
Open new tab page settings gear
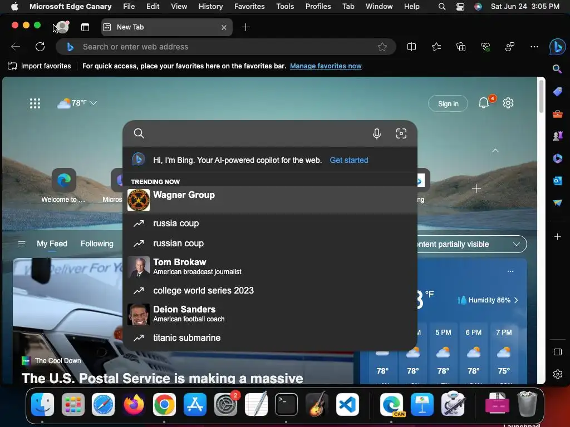pos(508,103)
